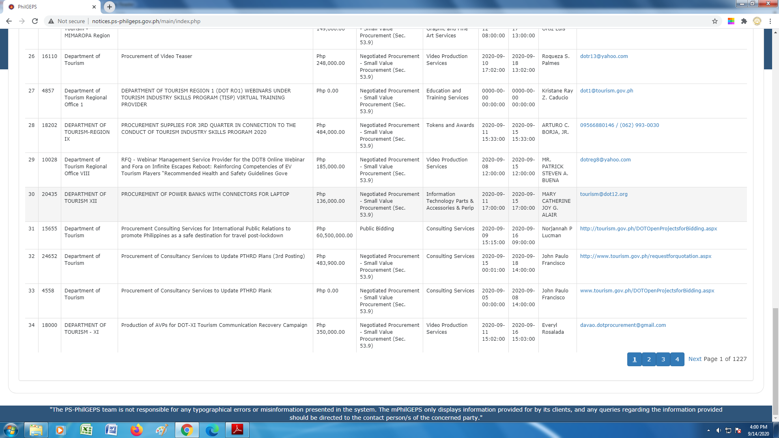Open the colorful extension icon in toolbar

(x=731, y=21)
